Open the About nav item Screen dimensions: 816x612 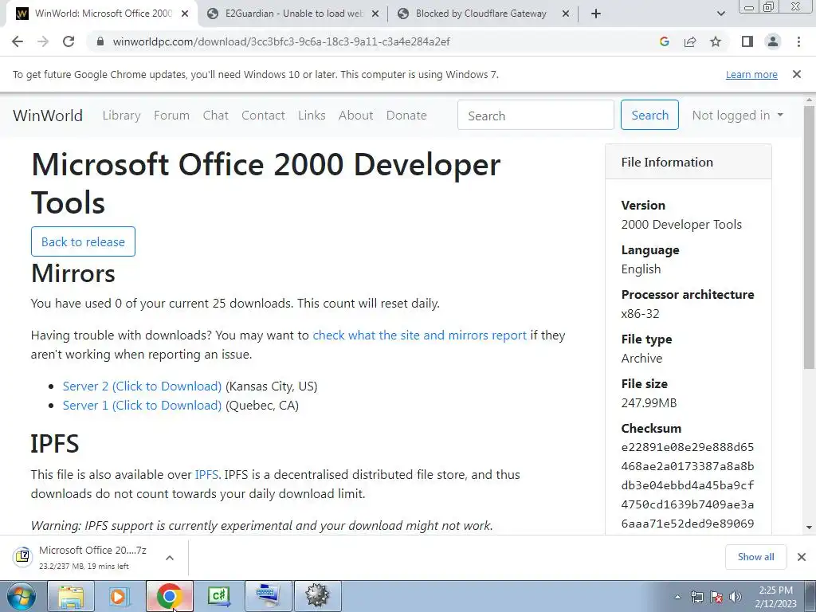coord(356,115)
